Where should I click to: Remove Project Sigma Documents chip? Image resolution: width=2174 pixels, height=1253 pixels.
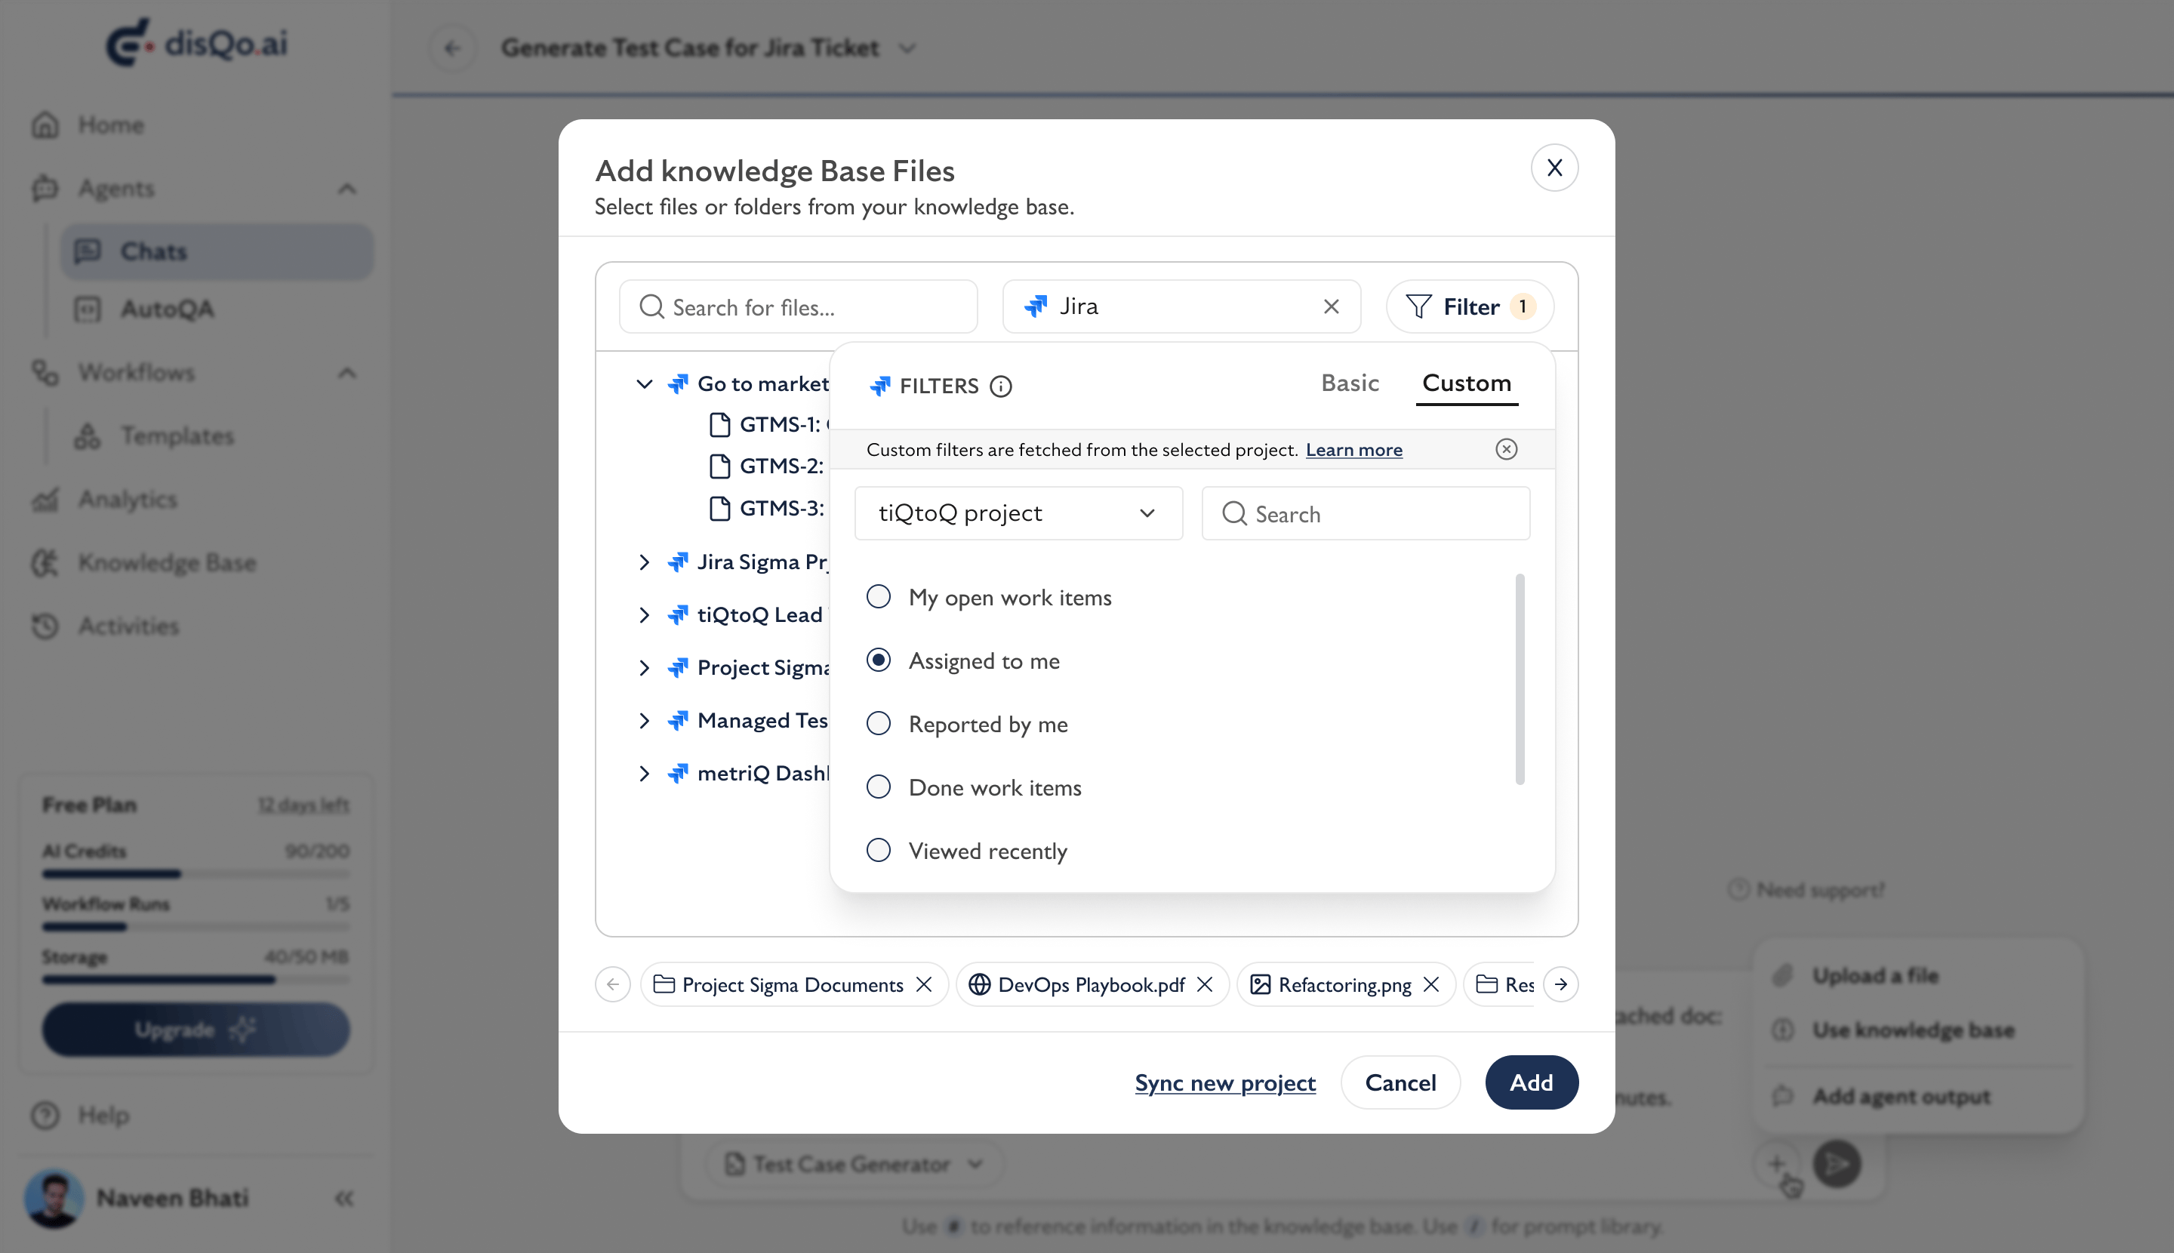(x=923, y=984)
